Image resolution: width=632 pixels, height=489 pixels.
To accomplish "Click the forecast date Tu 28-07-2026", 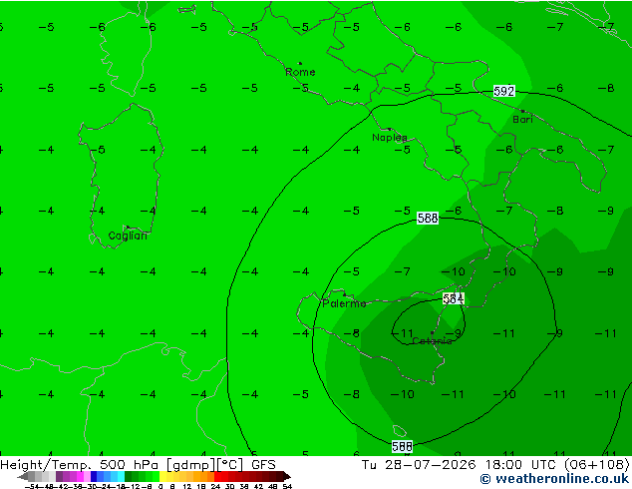I will 419,465.
